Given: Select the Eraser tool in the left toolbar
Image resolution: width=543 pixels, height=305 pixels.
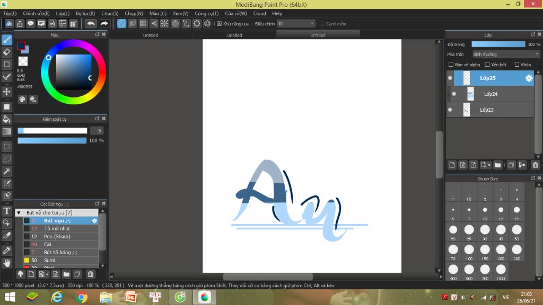Looking at the screenshot, I should click(x=7, y=52).
